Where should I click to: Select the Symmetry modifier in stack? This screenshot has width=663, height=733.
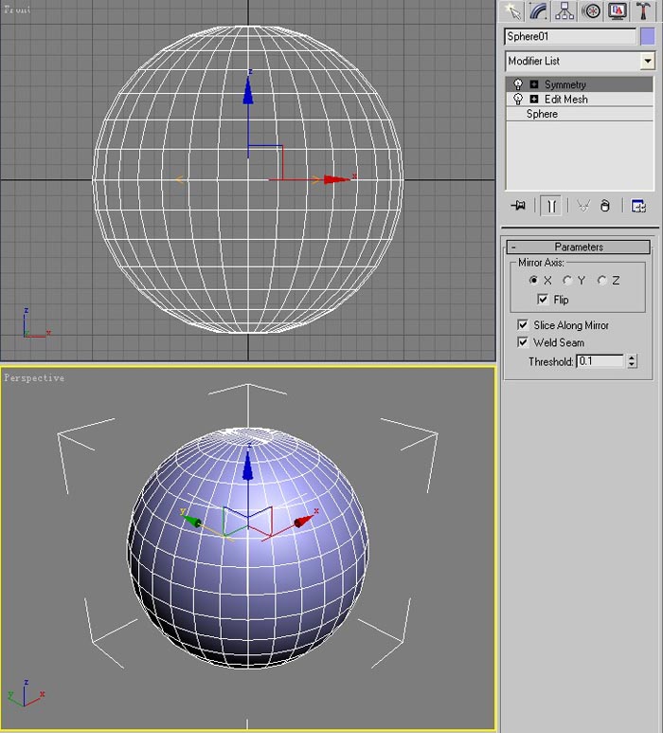(x=580, y=84)
